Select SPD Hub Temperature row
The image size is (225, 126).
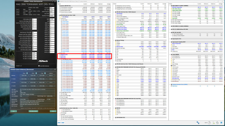196,7
